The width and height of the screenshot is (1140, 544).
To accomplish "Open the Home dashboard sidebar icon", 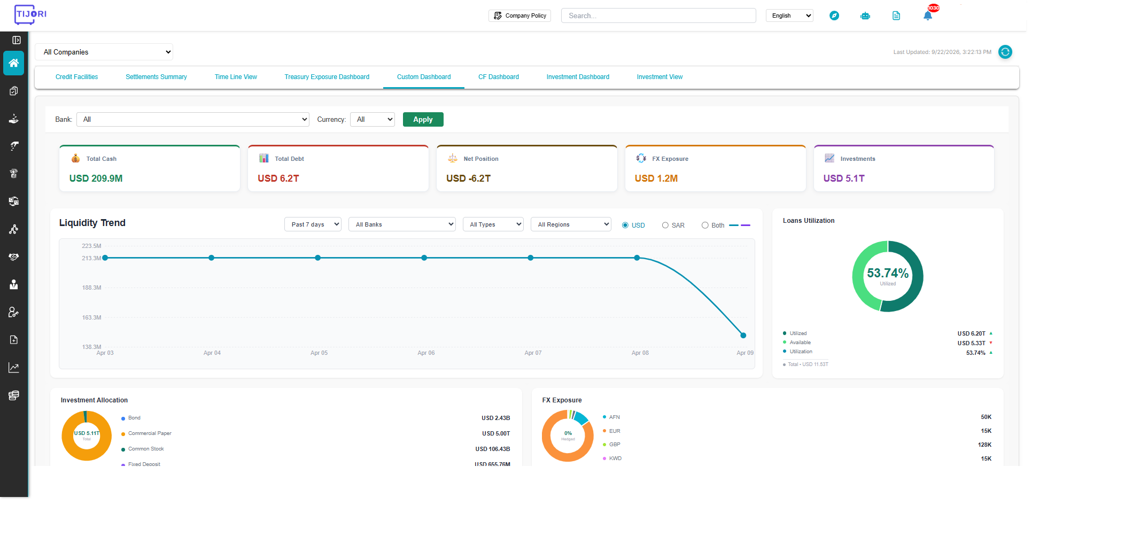I will 14,63.
